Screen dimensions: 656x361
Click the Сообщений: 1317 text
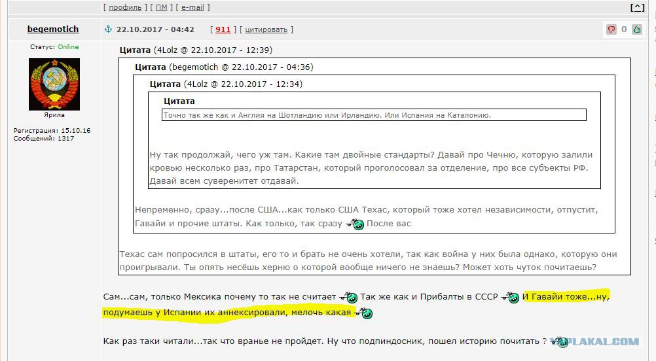coord(43,138)
